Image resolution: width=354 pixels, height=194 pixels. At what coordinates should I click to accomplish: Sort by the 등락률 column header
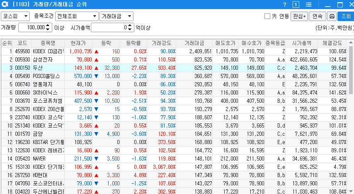pyautogui.click(x=133, y=43)
